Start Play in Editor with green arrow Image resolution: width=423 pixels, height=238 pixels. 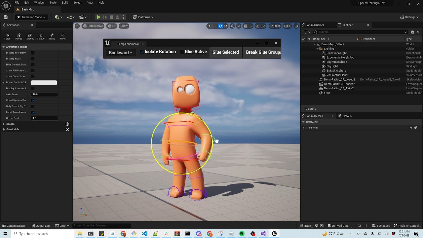(x=98, y=17)
